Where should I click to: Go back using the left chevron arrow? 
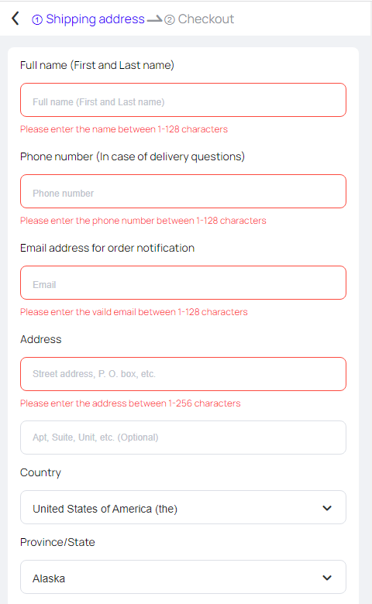pyautogui.click(x=15, y=18)
